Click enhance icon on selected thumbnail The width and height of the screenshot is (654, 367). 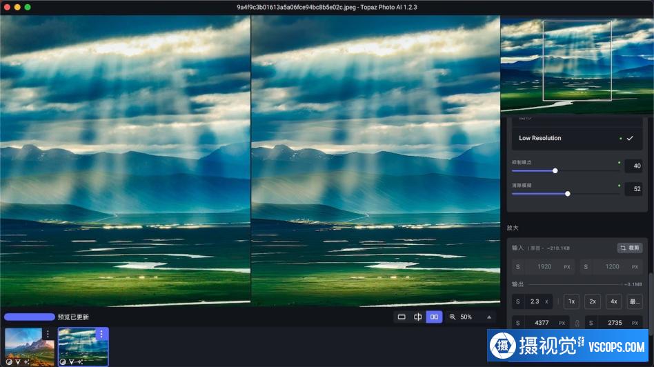(79, 361)
